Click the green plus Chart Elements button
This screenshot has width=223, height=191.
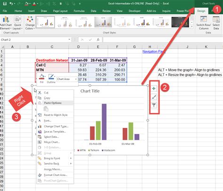pos(154,88)
